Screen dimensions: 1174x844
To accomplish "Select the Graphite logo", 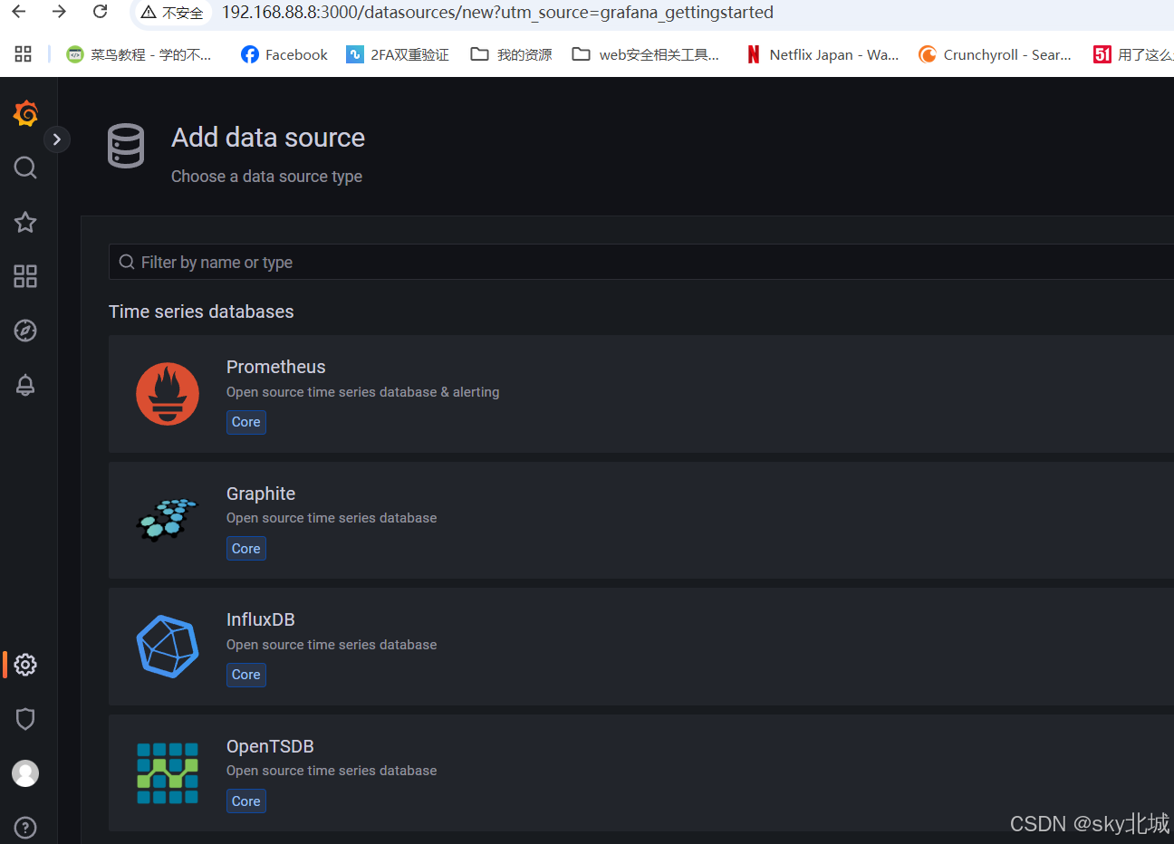I will coord(168,520).
